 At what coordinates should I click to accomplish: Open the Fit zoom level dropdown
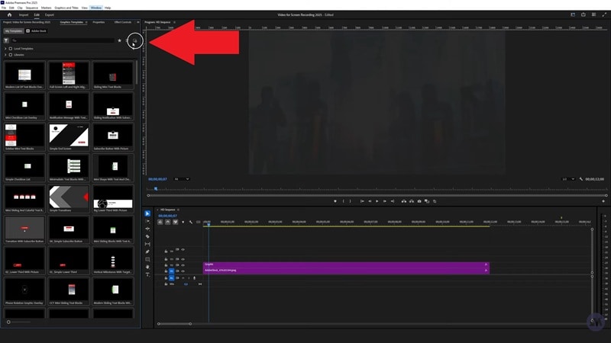pyautogui.click(x=182, y=179)
